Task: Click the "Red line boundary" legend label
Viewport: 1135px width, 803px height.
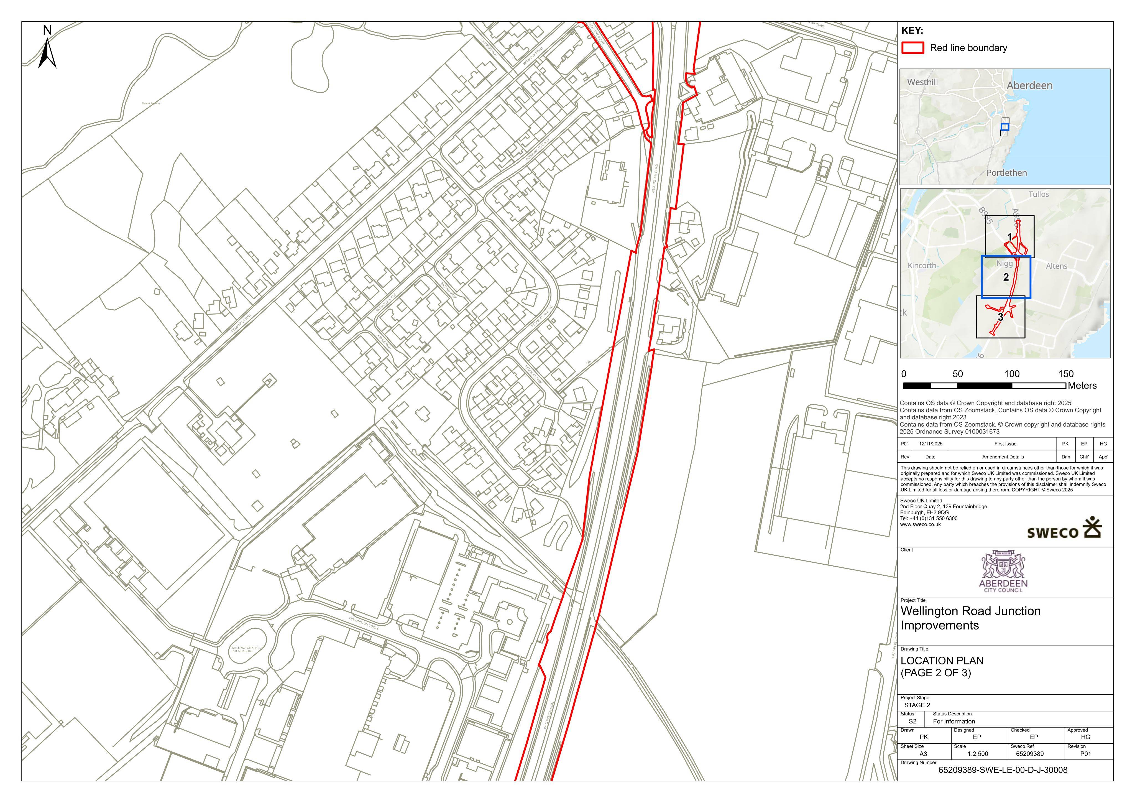Action: coord(968,48)
